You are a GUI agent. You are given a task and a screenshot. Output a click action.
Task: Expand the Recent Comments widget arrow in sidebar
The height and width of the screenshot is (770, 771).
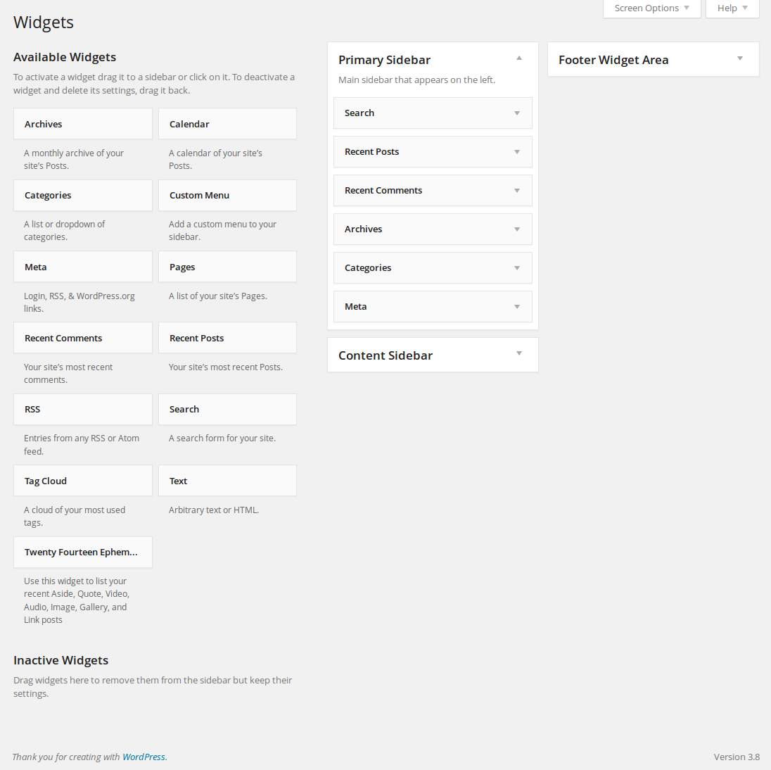pyautogui.click(x=517, y=191)
